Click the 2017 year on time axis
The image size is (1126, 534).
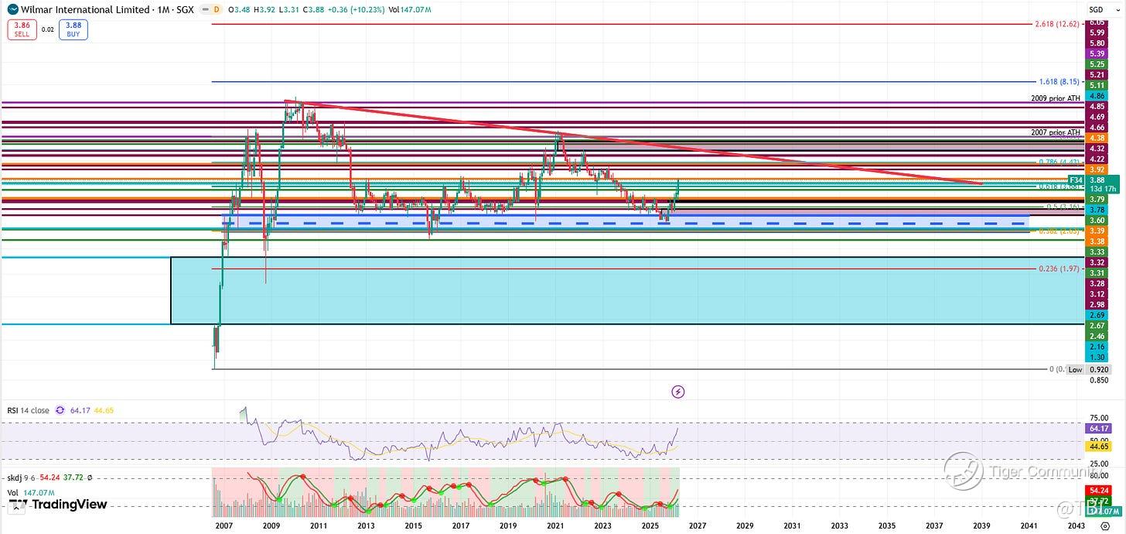[461, 525]
